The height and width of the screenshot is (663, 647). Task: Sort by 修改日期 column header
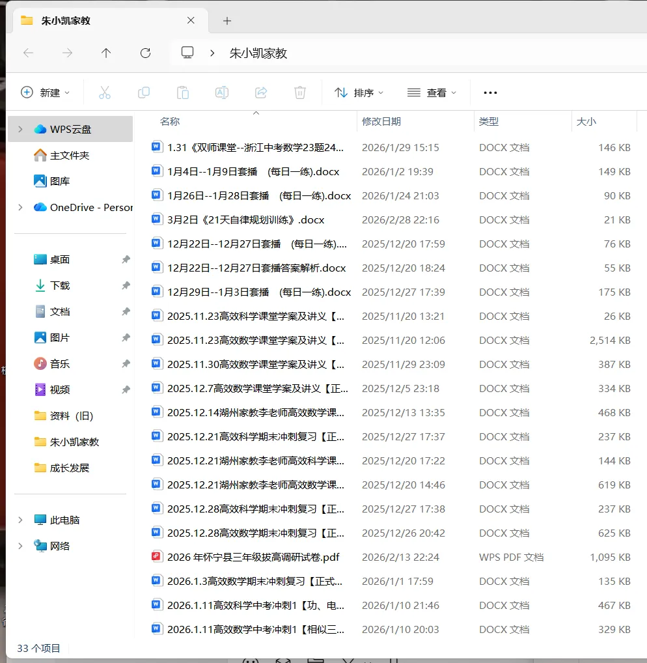[x=381, y=122]
